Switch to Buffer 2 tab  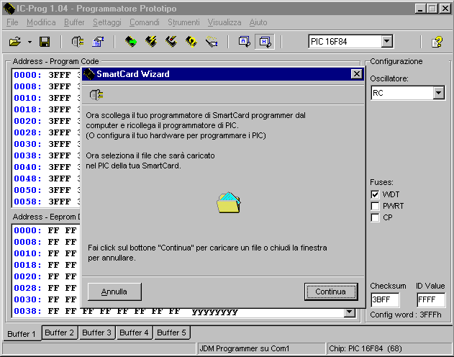click(x=60, y=333)
